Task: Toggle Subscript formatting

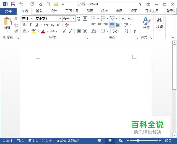Action: click(52, 25)
